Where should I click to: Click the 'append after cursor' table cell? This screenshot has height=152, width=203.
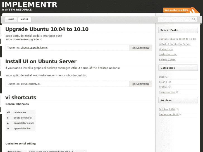click(24, 123)
